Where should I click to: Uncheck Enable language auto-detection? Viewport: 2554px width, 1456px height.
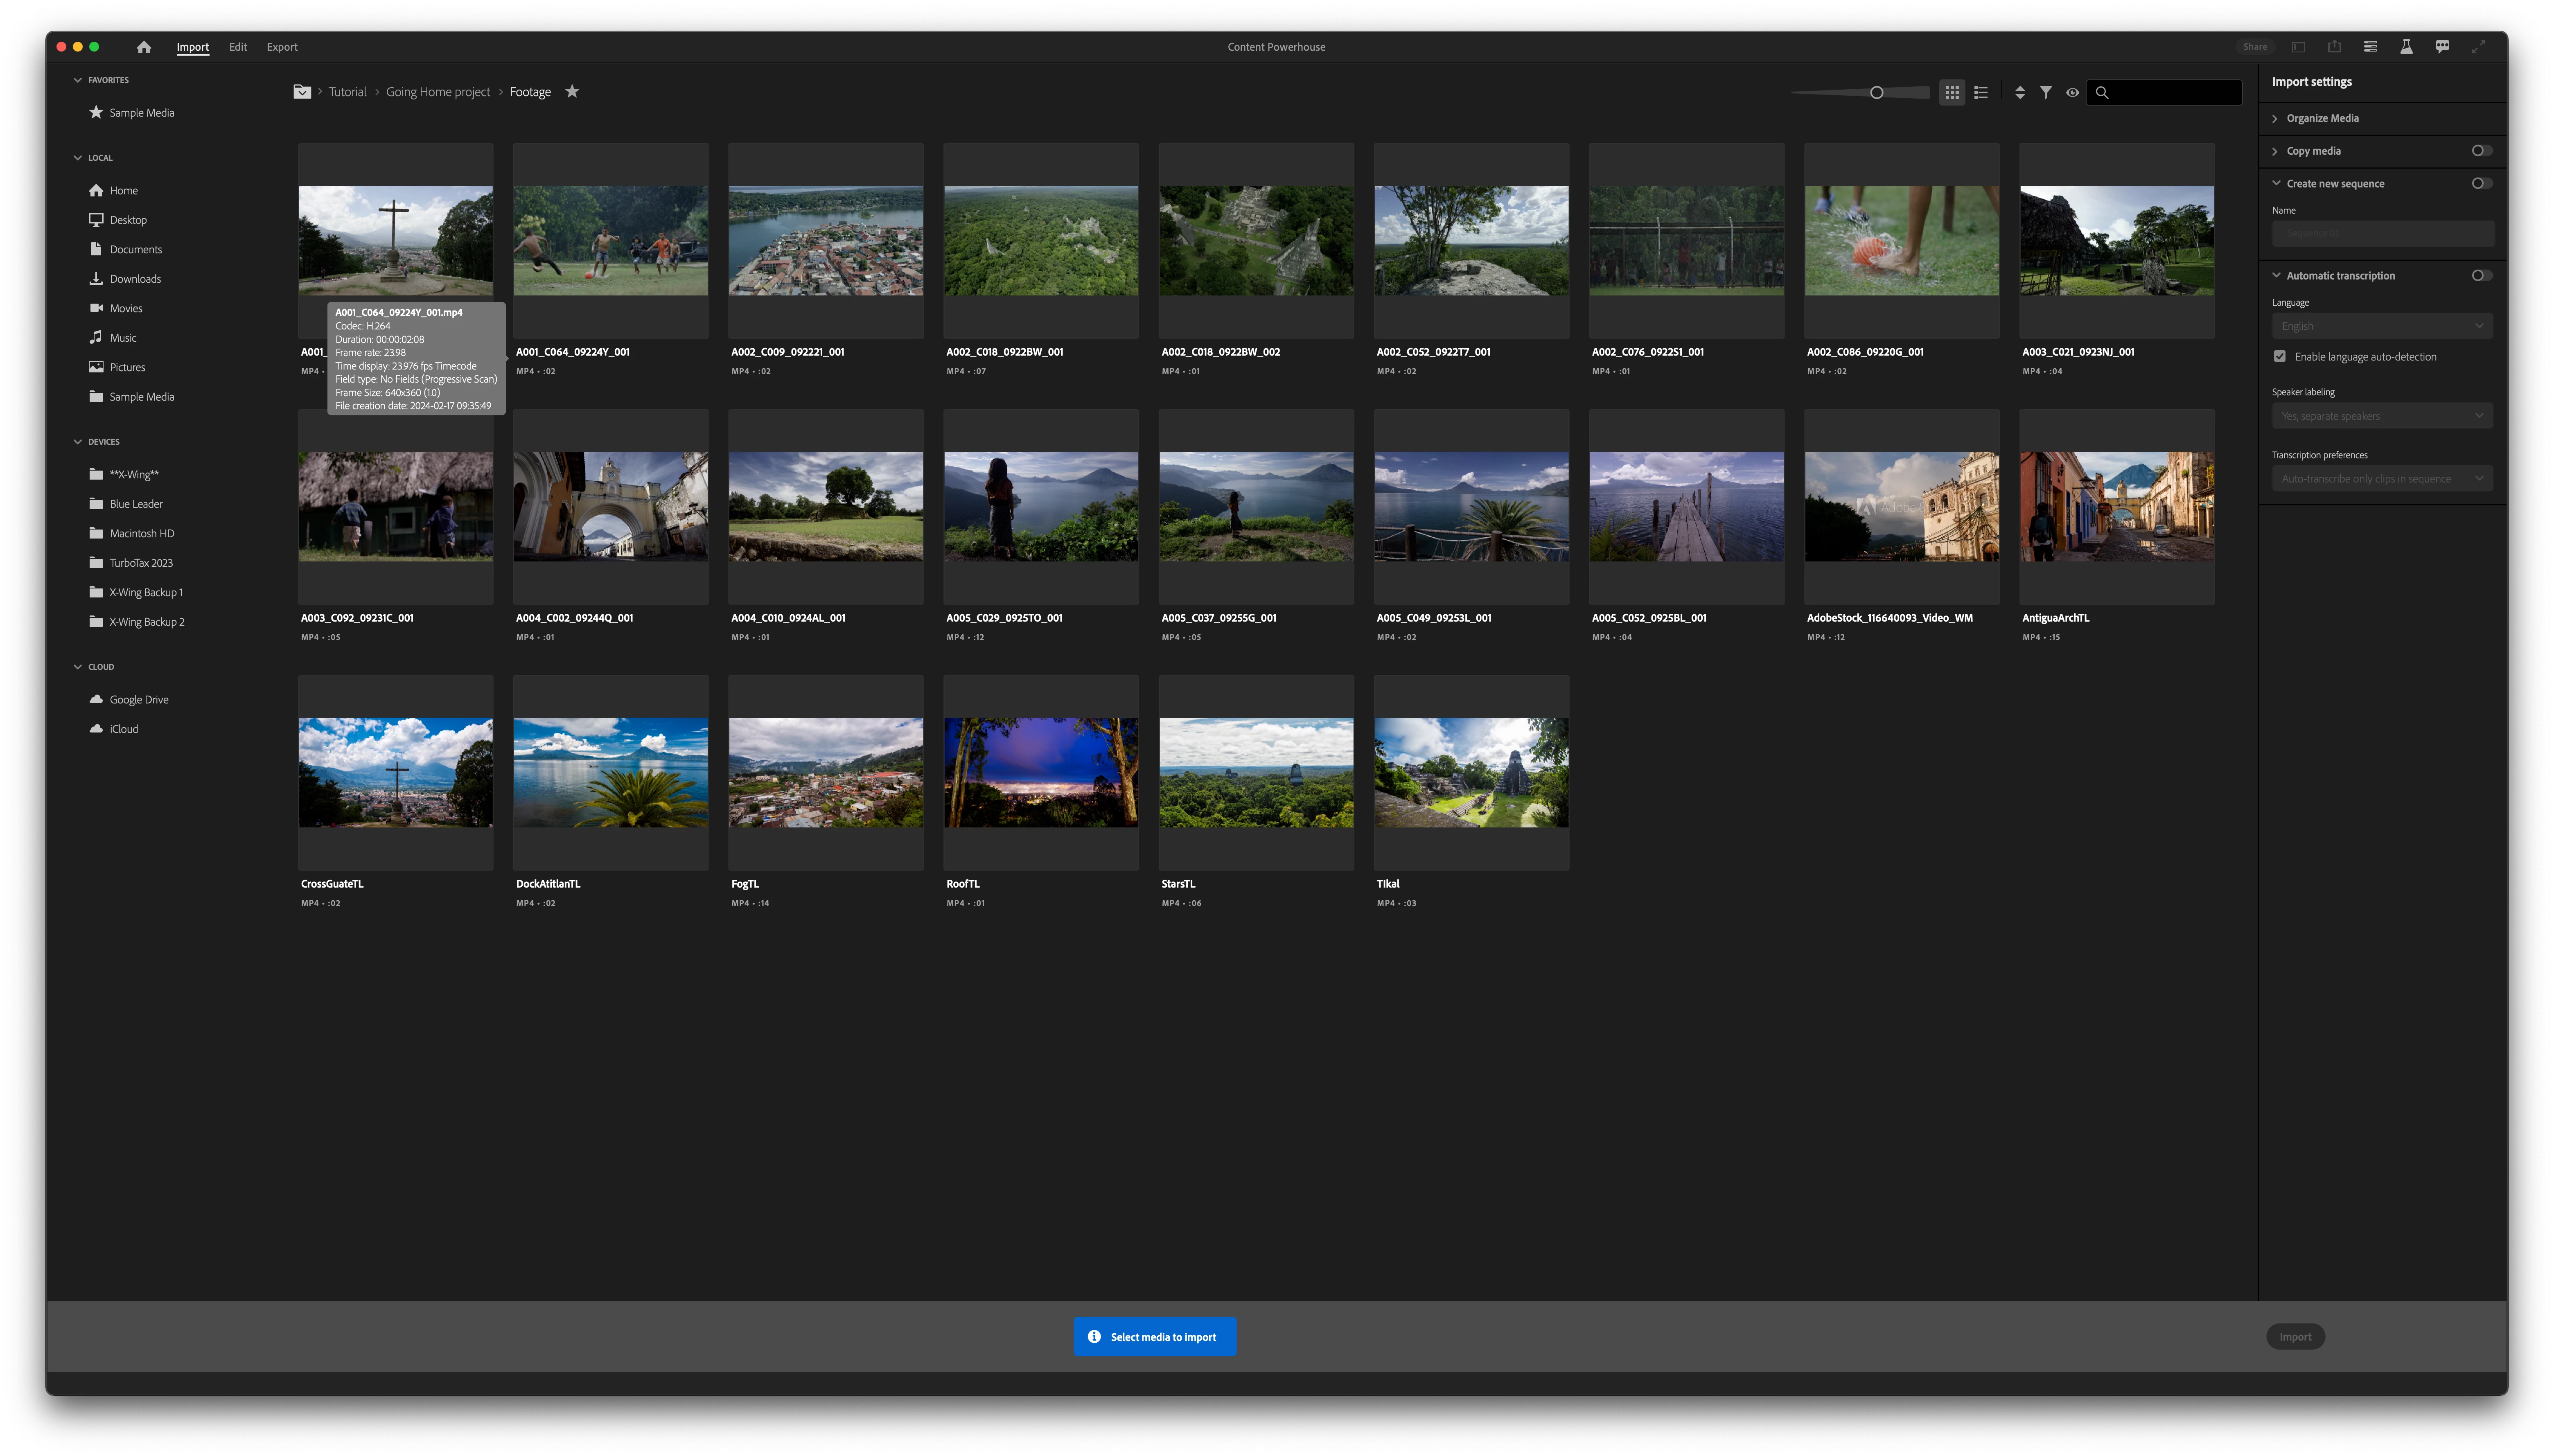(2280, 356)
